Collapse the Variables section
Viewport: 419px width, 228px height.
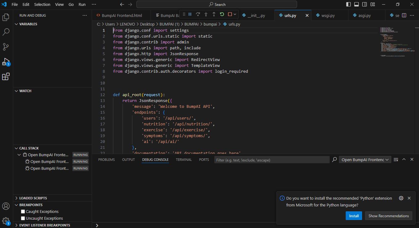tap(28, 24)
